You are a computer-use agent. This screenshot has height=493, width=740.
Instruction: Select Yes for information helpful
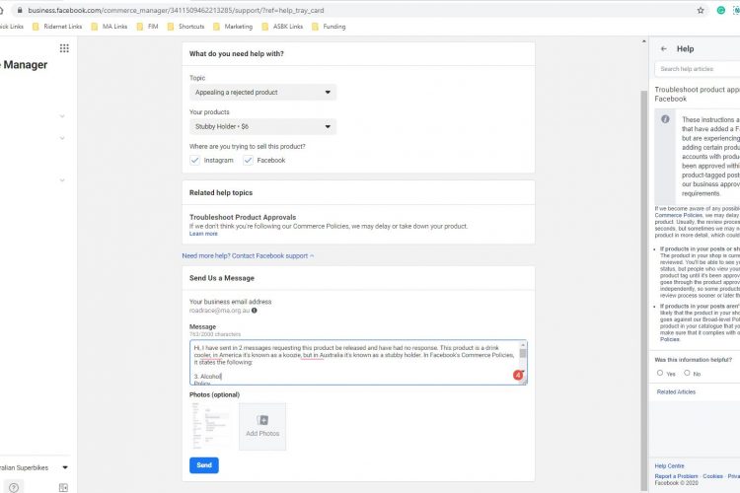coord(660,373)
